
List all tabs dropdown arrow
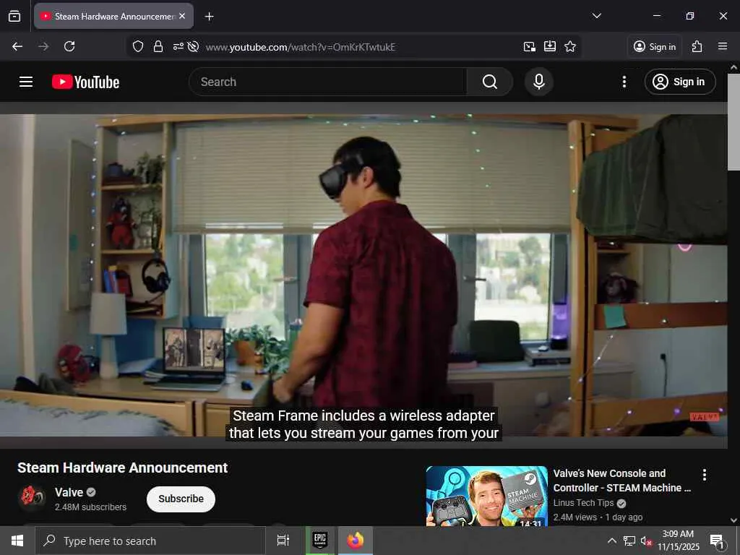pos(596,16)
